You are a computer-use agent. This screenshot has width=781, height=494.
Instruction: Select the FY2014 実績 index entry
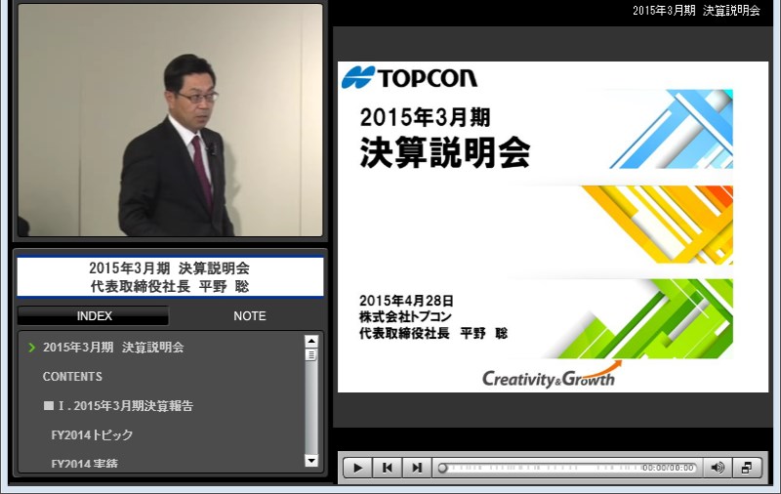coord(84,463)
